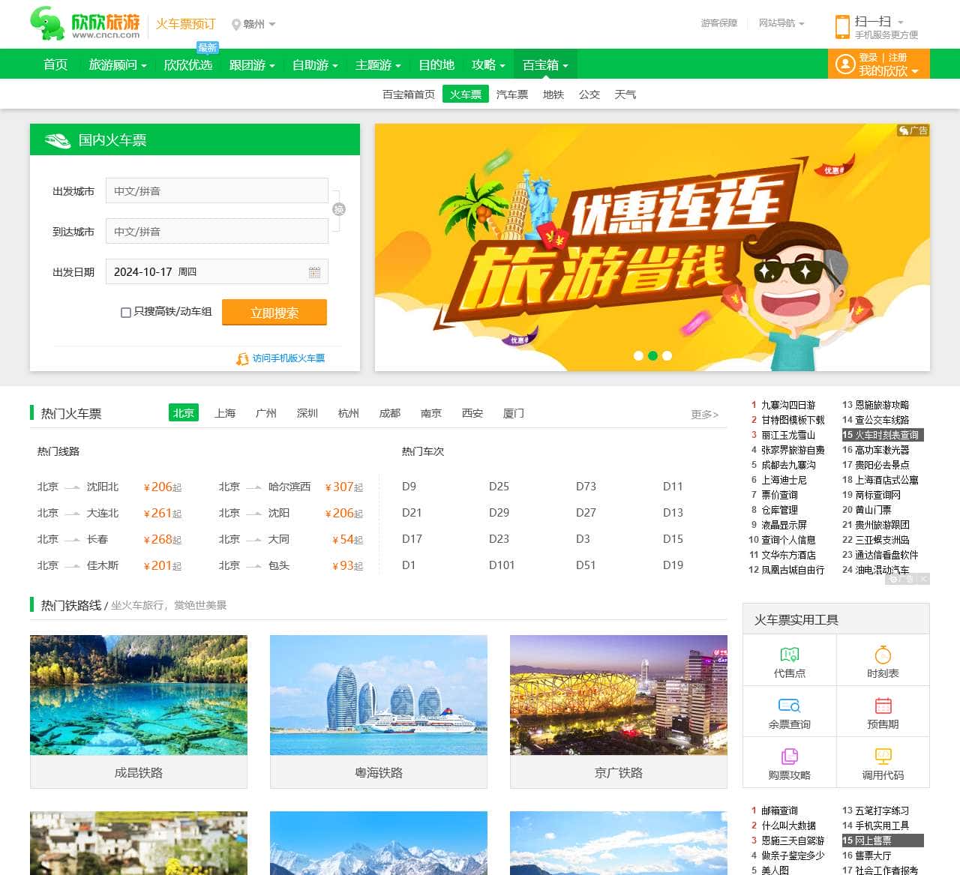Expand the 扫一扫 dropdown
Screen dimensions: 960x875
[x=879, y=22]
